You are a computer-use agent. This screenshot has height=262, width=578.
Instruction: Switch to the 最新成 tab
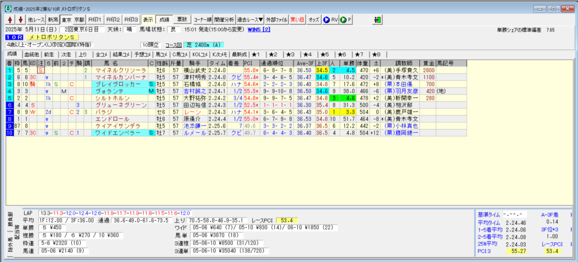(x=240, y=55)
